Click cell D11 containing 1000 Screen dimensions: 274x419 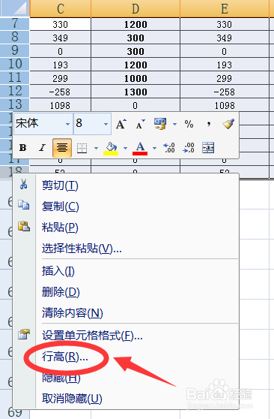click(136, 78)
